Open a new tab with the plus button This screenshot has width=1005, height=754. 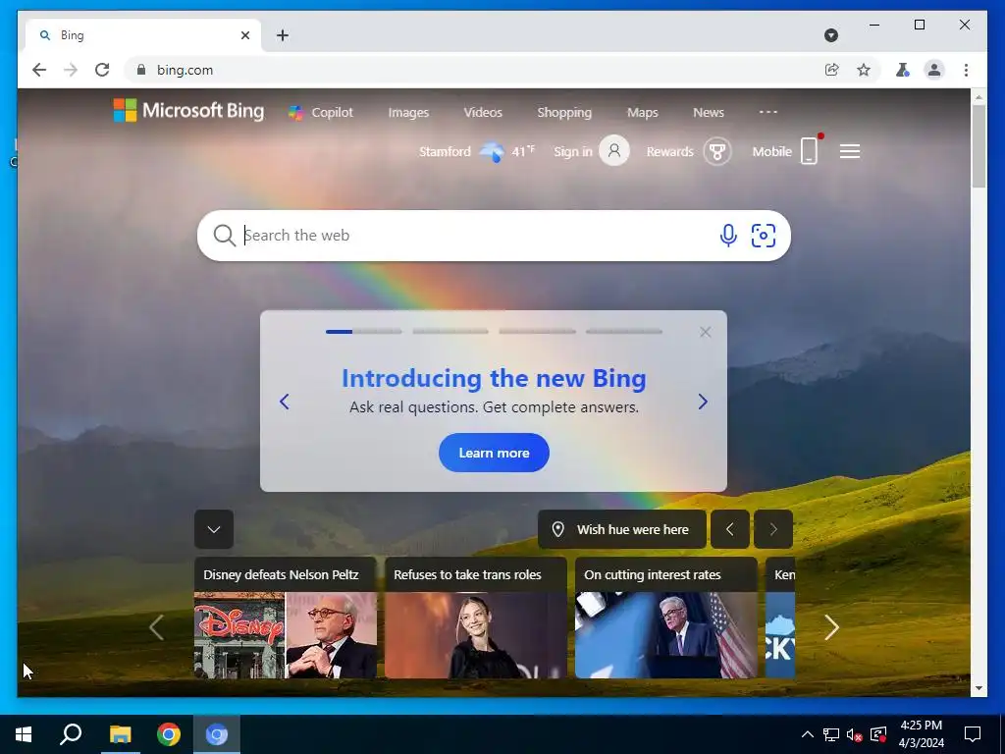pyautogui.click(x=283, y=35)
